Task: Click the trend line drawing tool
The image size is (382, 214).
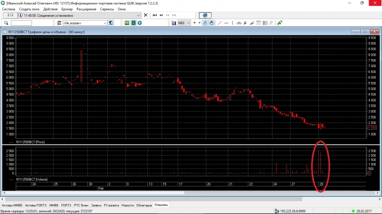Action: tap(220, 23)
